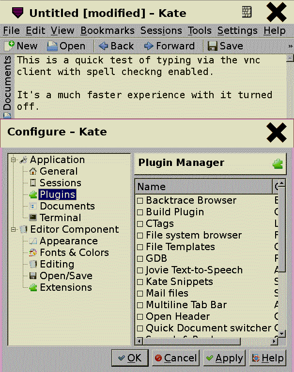Enable the Build Plugin checkbox
294x372 pixels.
tap(140, 212)
